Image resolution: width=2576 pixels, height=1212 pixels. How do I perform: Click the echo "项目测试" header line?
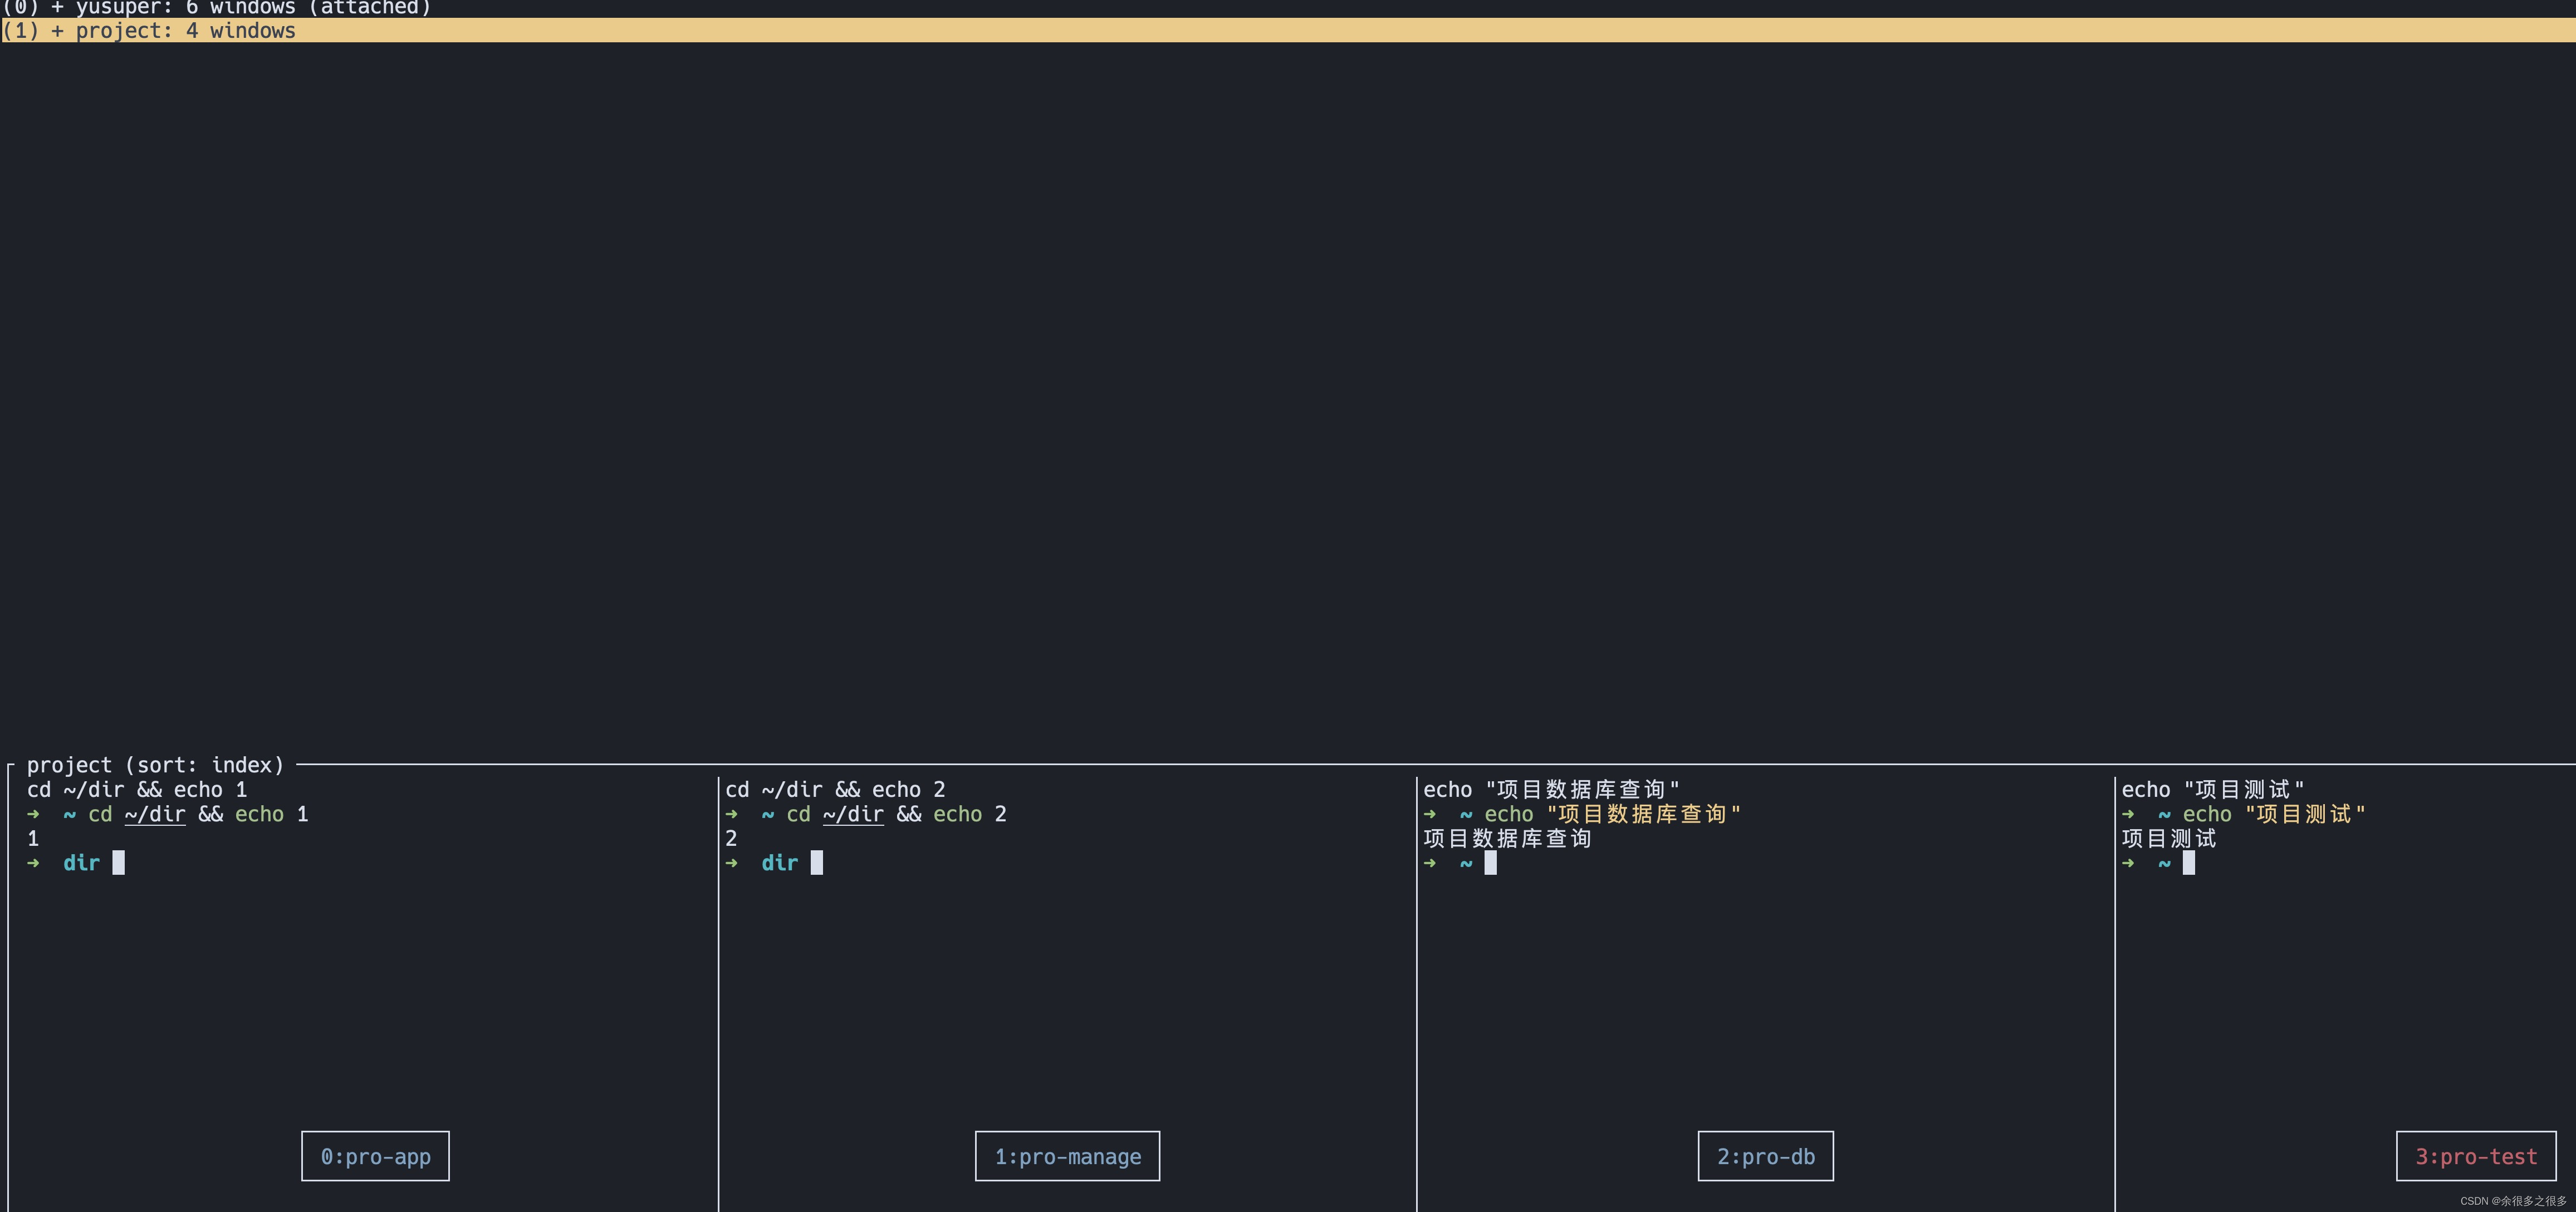point(2212,789)
